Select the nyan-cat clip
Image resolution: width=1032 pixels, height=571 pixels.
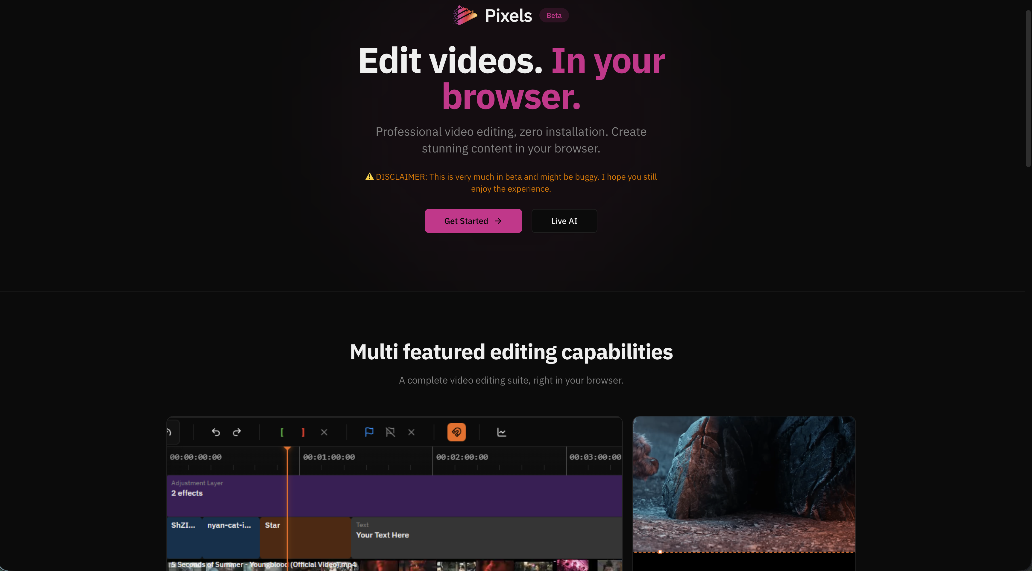point(230,538)
